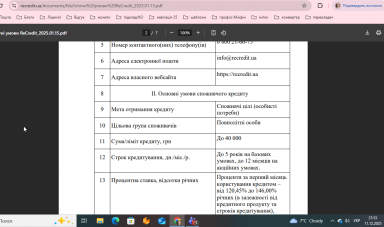Screen dimensions: 384x227
Task: Click 'II. Основні умови споживчого кредиту' heading
Action: point(200,93)
